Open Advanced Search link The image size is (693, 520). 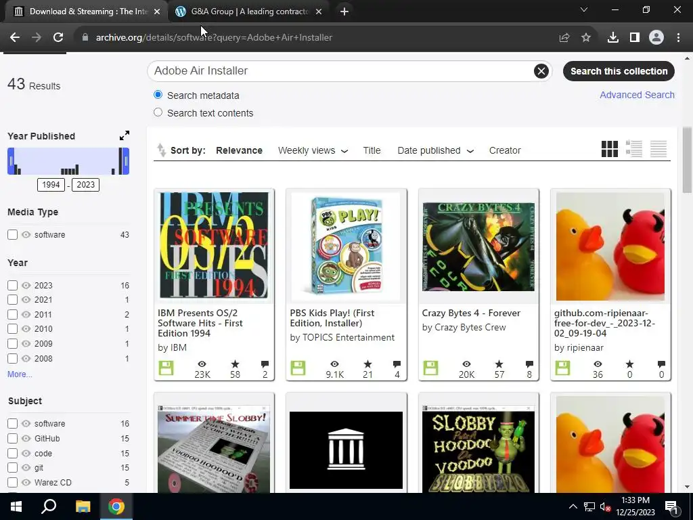tap(637, 95)
